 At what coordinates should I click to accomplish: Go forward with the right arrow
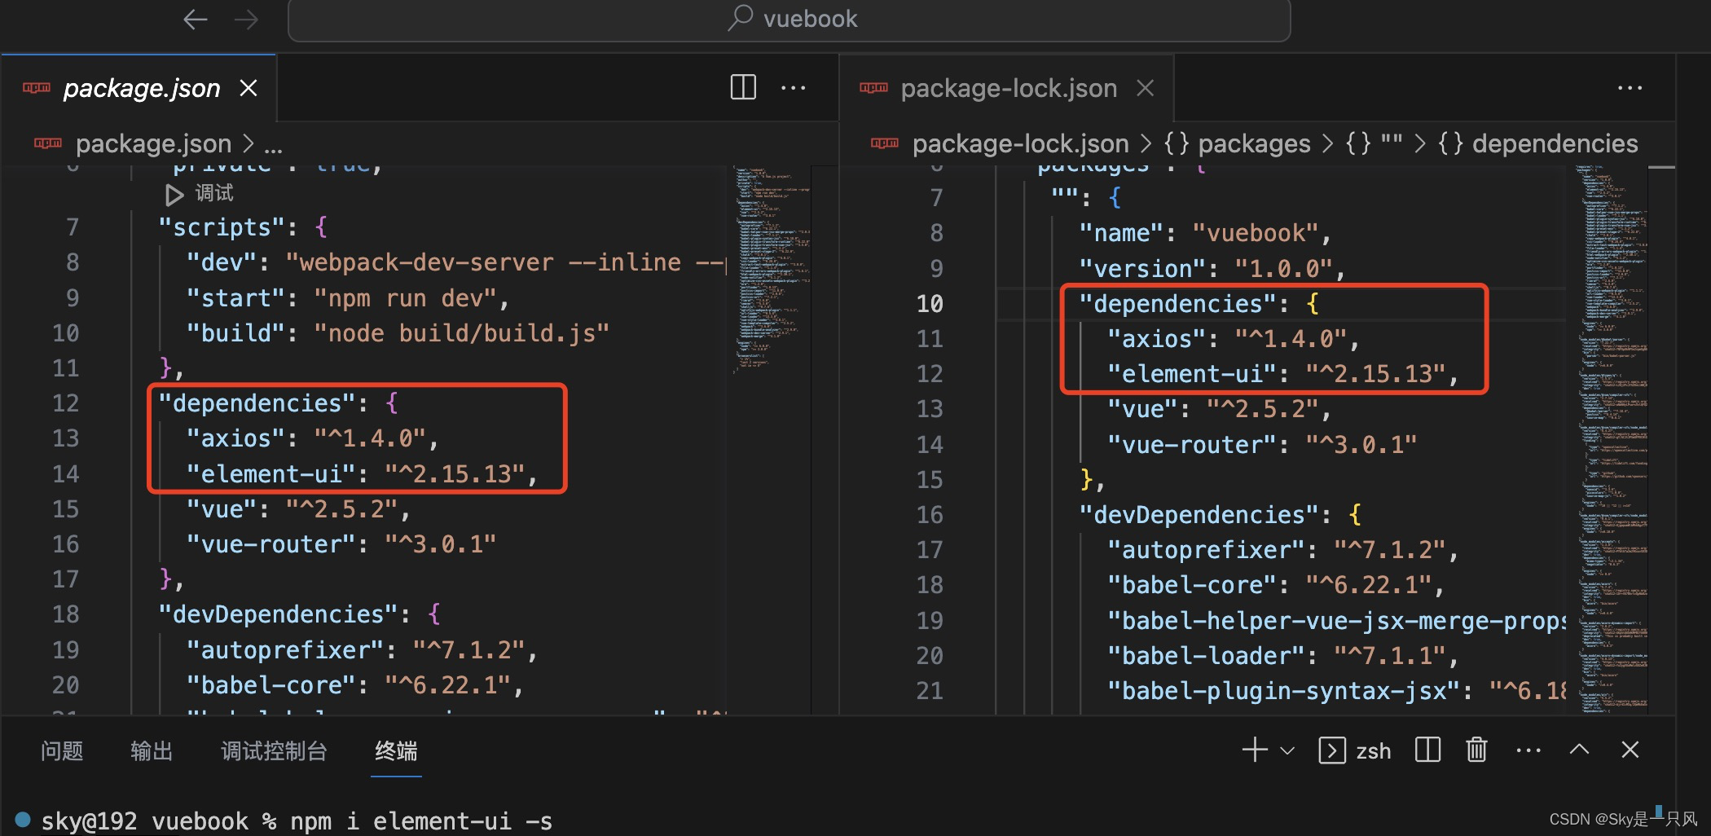246,19
